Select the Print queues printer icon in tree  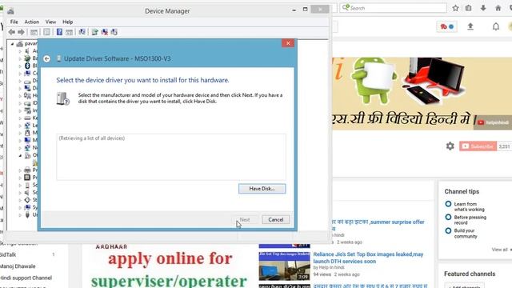point(27,170)
